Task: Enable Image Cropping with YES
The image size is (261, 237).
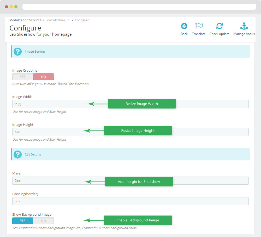Action: (23, 77)
